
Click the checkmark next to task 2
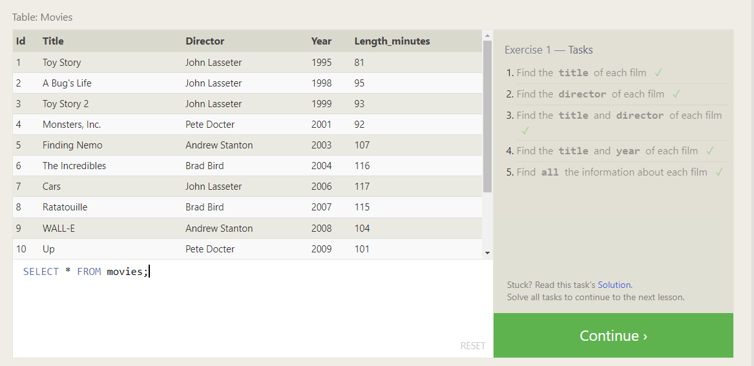(676, 94)
